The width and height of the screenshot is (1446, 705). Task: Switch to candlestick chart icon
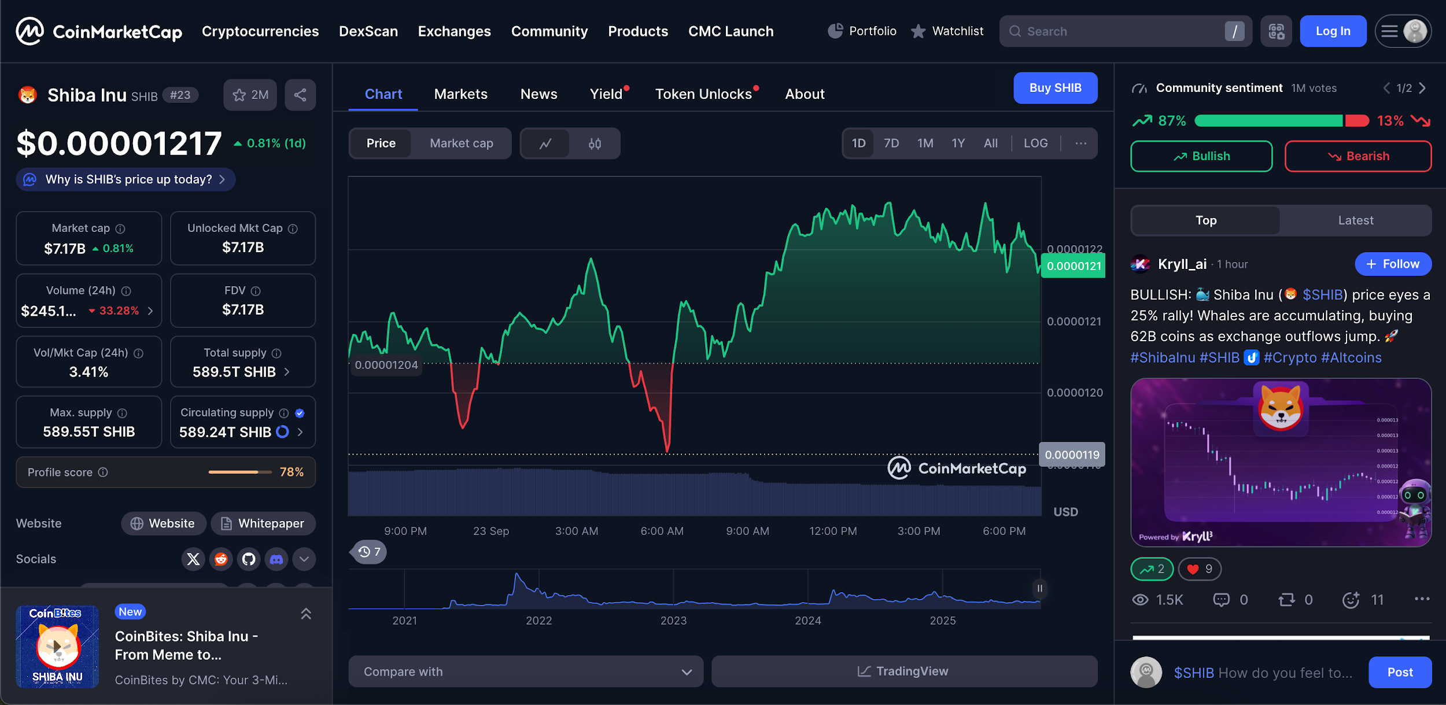coord(595,143)
